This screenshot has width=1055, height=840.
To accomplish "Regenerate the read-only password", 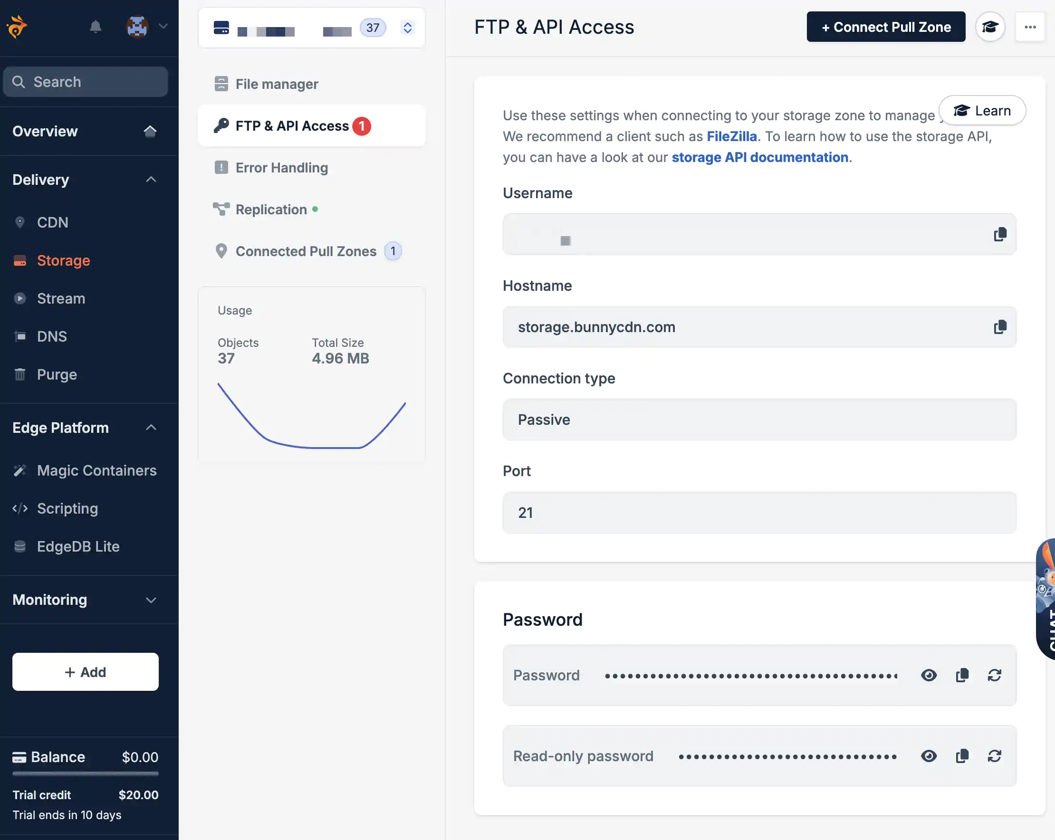I will point(994,756).
